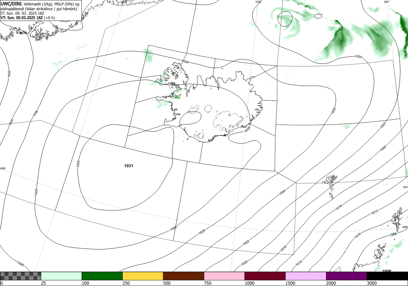Screen dimensions: 408x286
Task: Click the 'UWC/DINI' title text
Action: click(x=11, y=4)
